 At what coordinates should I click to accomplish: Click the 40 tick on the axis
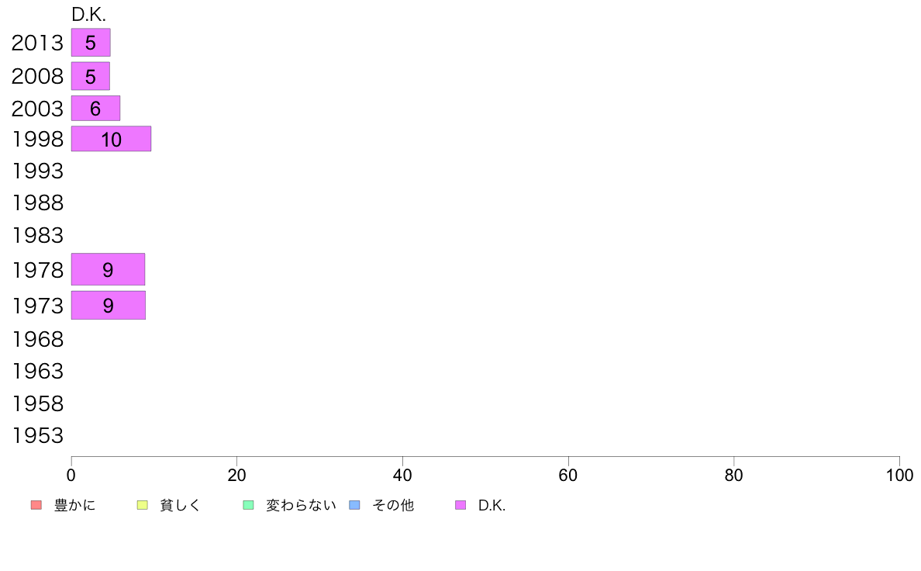pyautogui.click(x=402, y=475)
